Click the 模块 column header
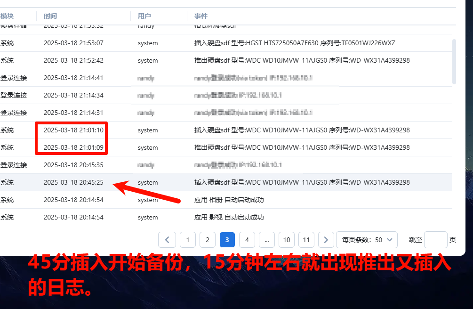Viewport: 473px width, 309px height. click(7, 16)
